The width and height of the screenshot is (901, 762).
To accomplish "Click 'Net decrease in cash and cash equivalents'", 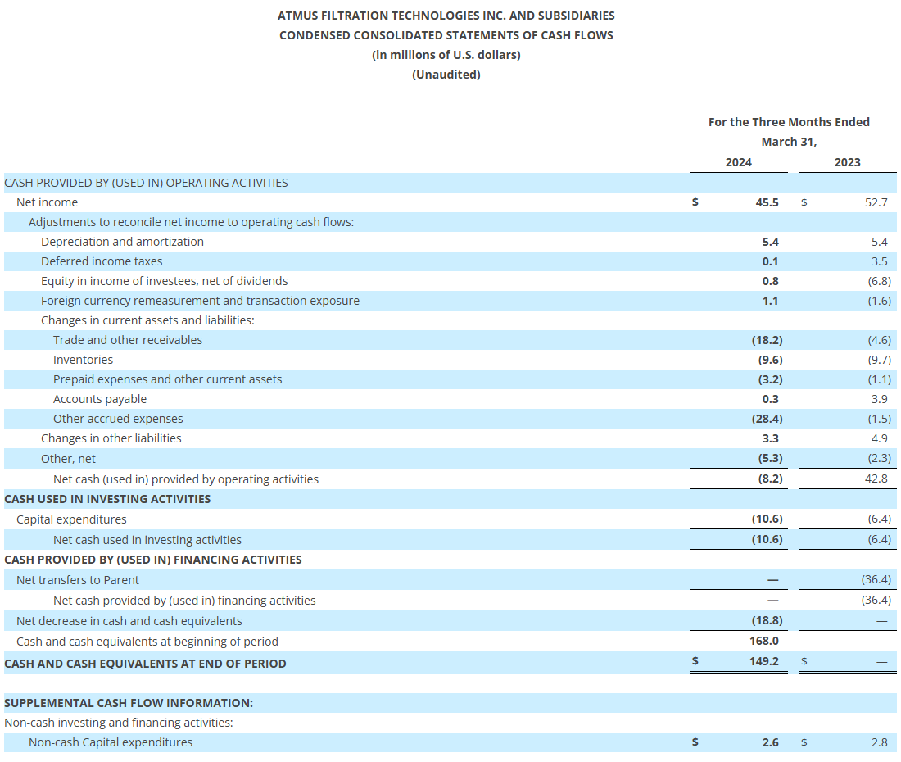I will (129, 621).
